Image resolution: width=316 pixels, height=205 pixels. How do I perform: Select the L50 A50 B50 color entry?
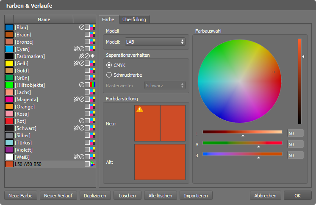[50, 164]
